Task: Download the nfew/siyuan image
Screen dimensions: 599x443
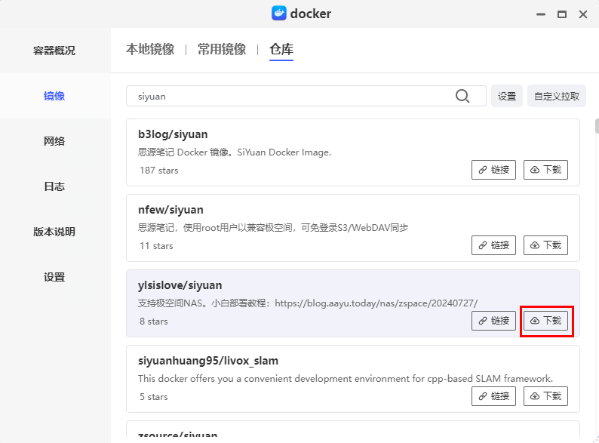Action: 545,245
